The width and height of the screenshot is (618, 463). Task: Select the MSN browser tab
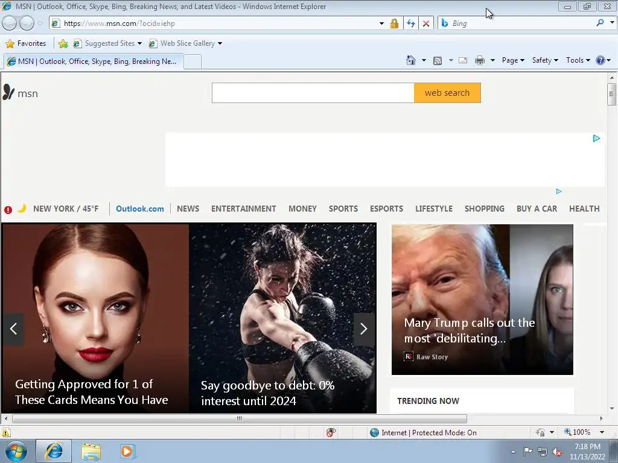point(94,61)
